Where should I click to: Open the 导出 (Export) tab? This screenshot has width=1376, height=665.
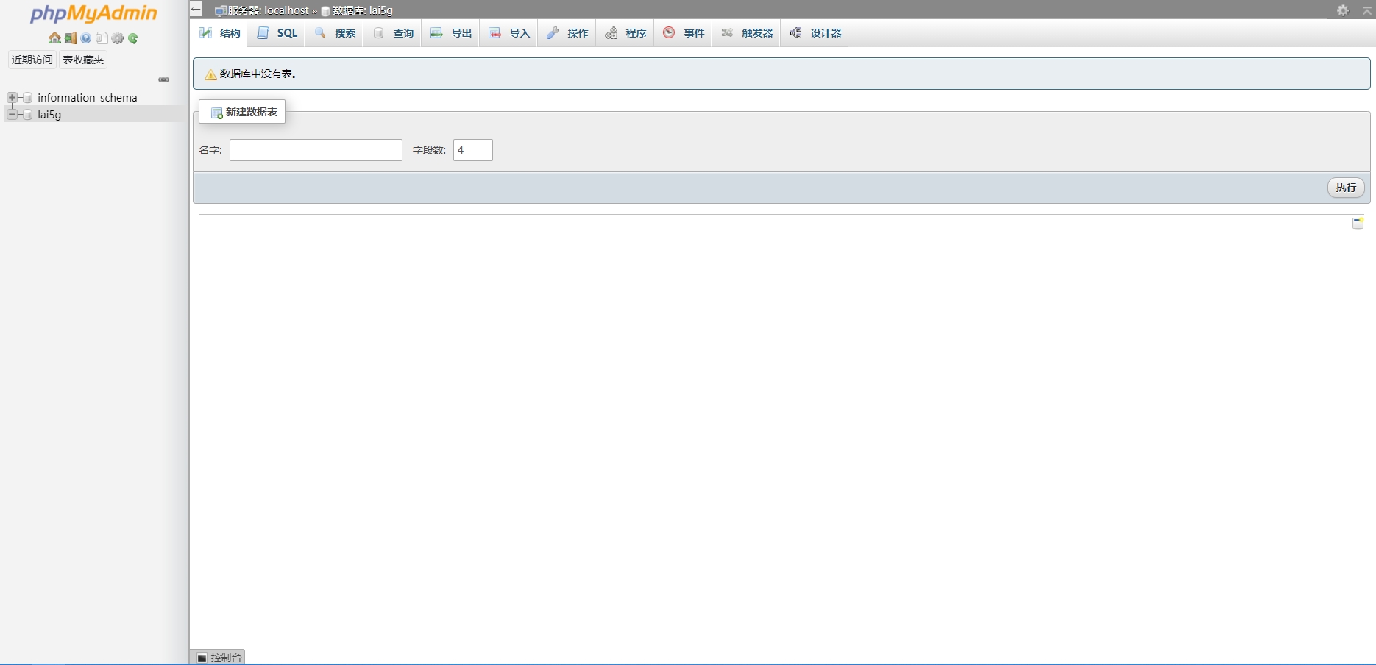451,33
